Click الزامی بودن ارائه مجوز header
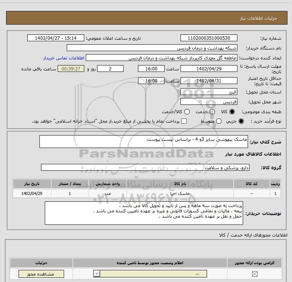292x282 pixels. coord(254,263)
